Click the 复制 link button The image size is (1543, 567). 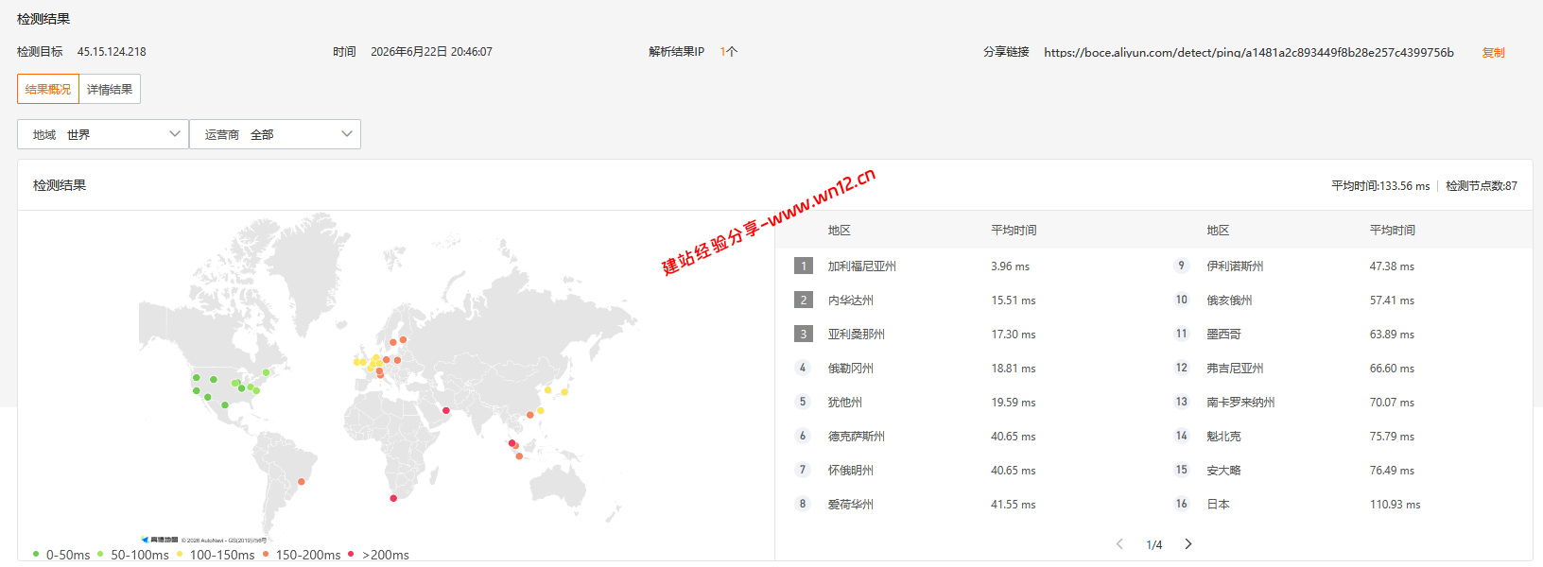tap(1493, 52)
